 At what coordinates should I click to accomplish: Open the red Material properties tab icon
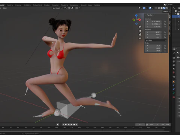pyautogui.click(x=174, y=97)
